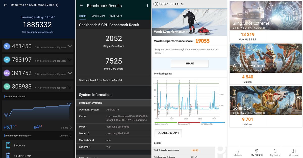Select the Single-Core Score value 2052
Image resolution: width=303 pixels, height=158 pixels.
click(114, 38)
